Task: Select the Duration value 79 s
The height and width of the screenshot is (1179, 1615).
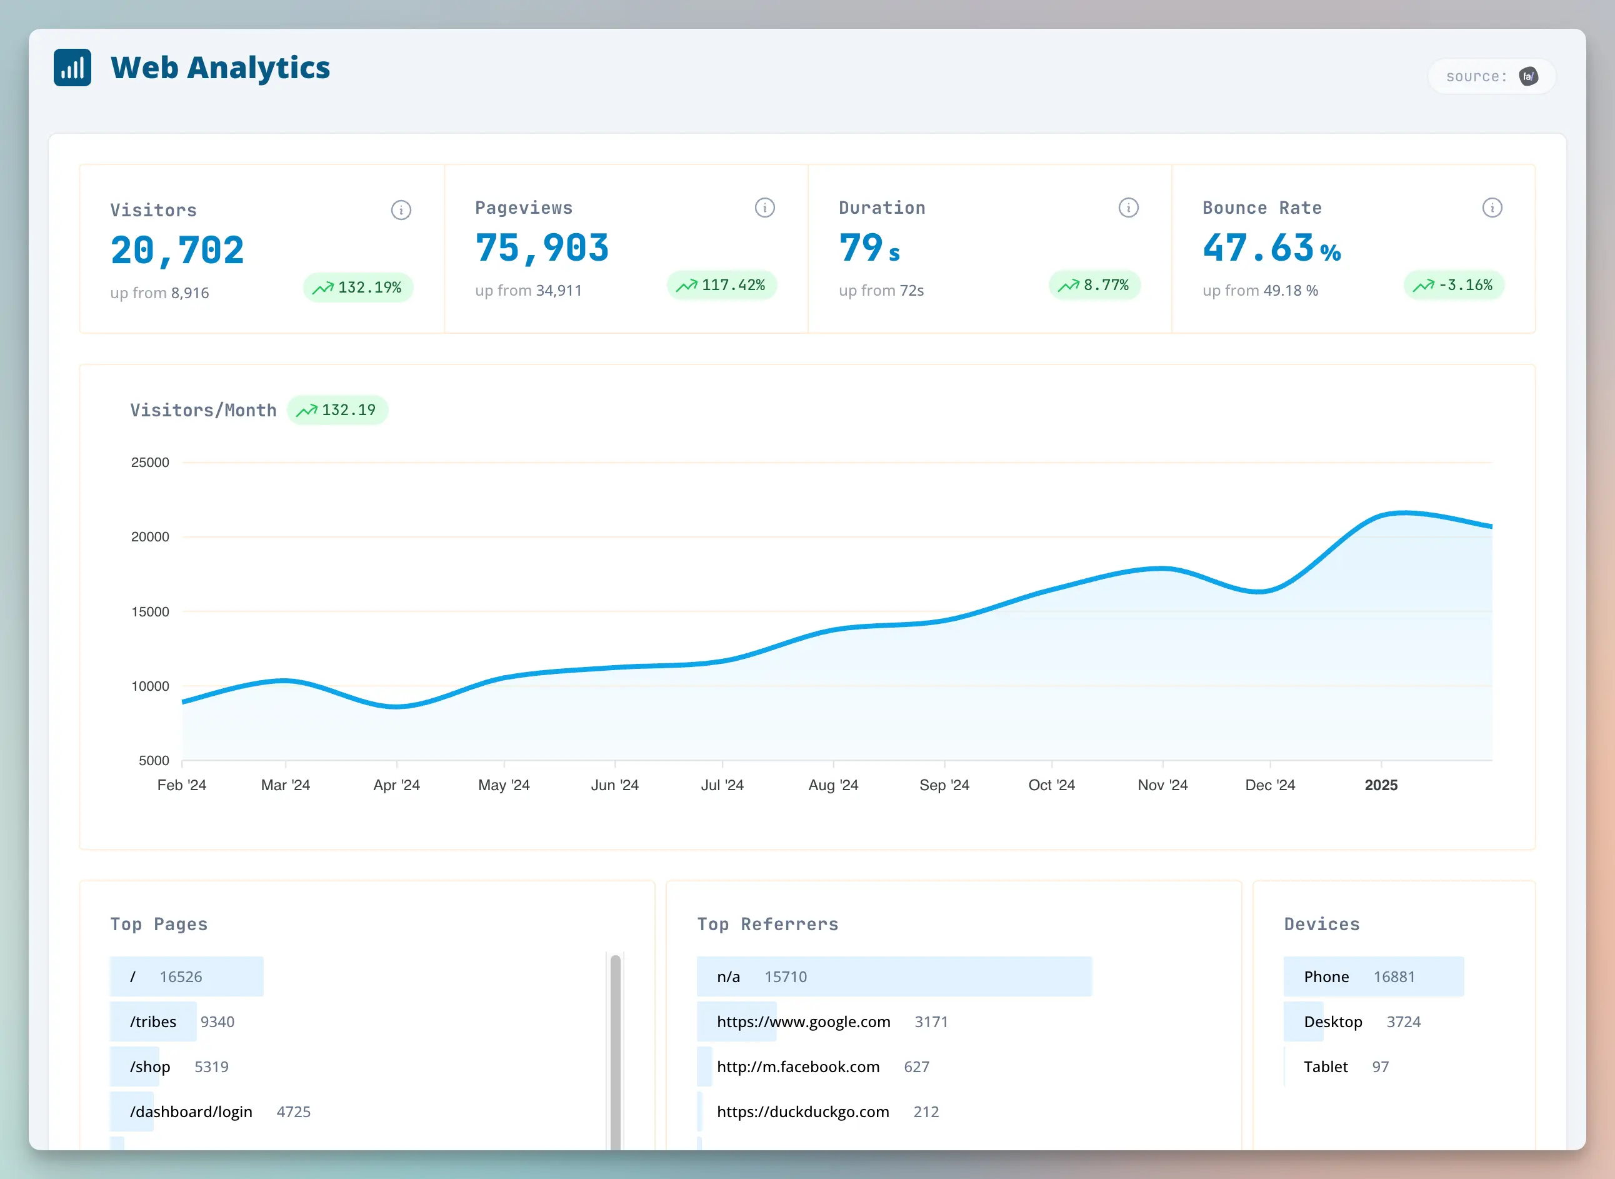Action: coord(869,248)
